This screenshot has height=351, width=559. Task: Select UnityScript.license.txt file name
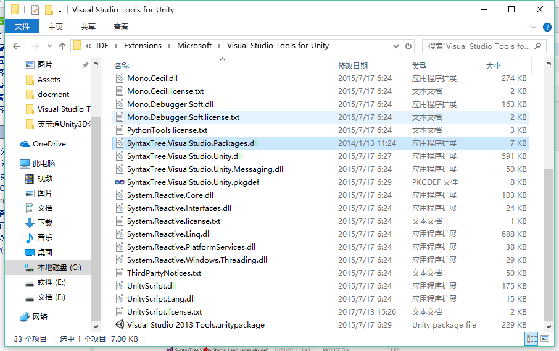[164, 311]
